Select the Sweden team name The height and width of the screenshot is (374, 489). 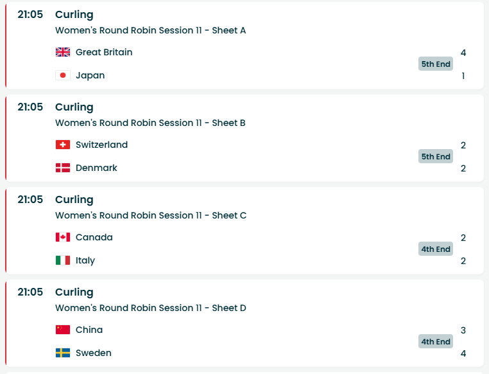93,353
